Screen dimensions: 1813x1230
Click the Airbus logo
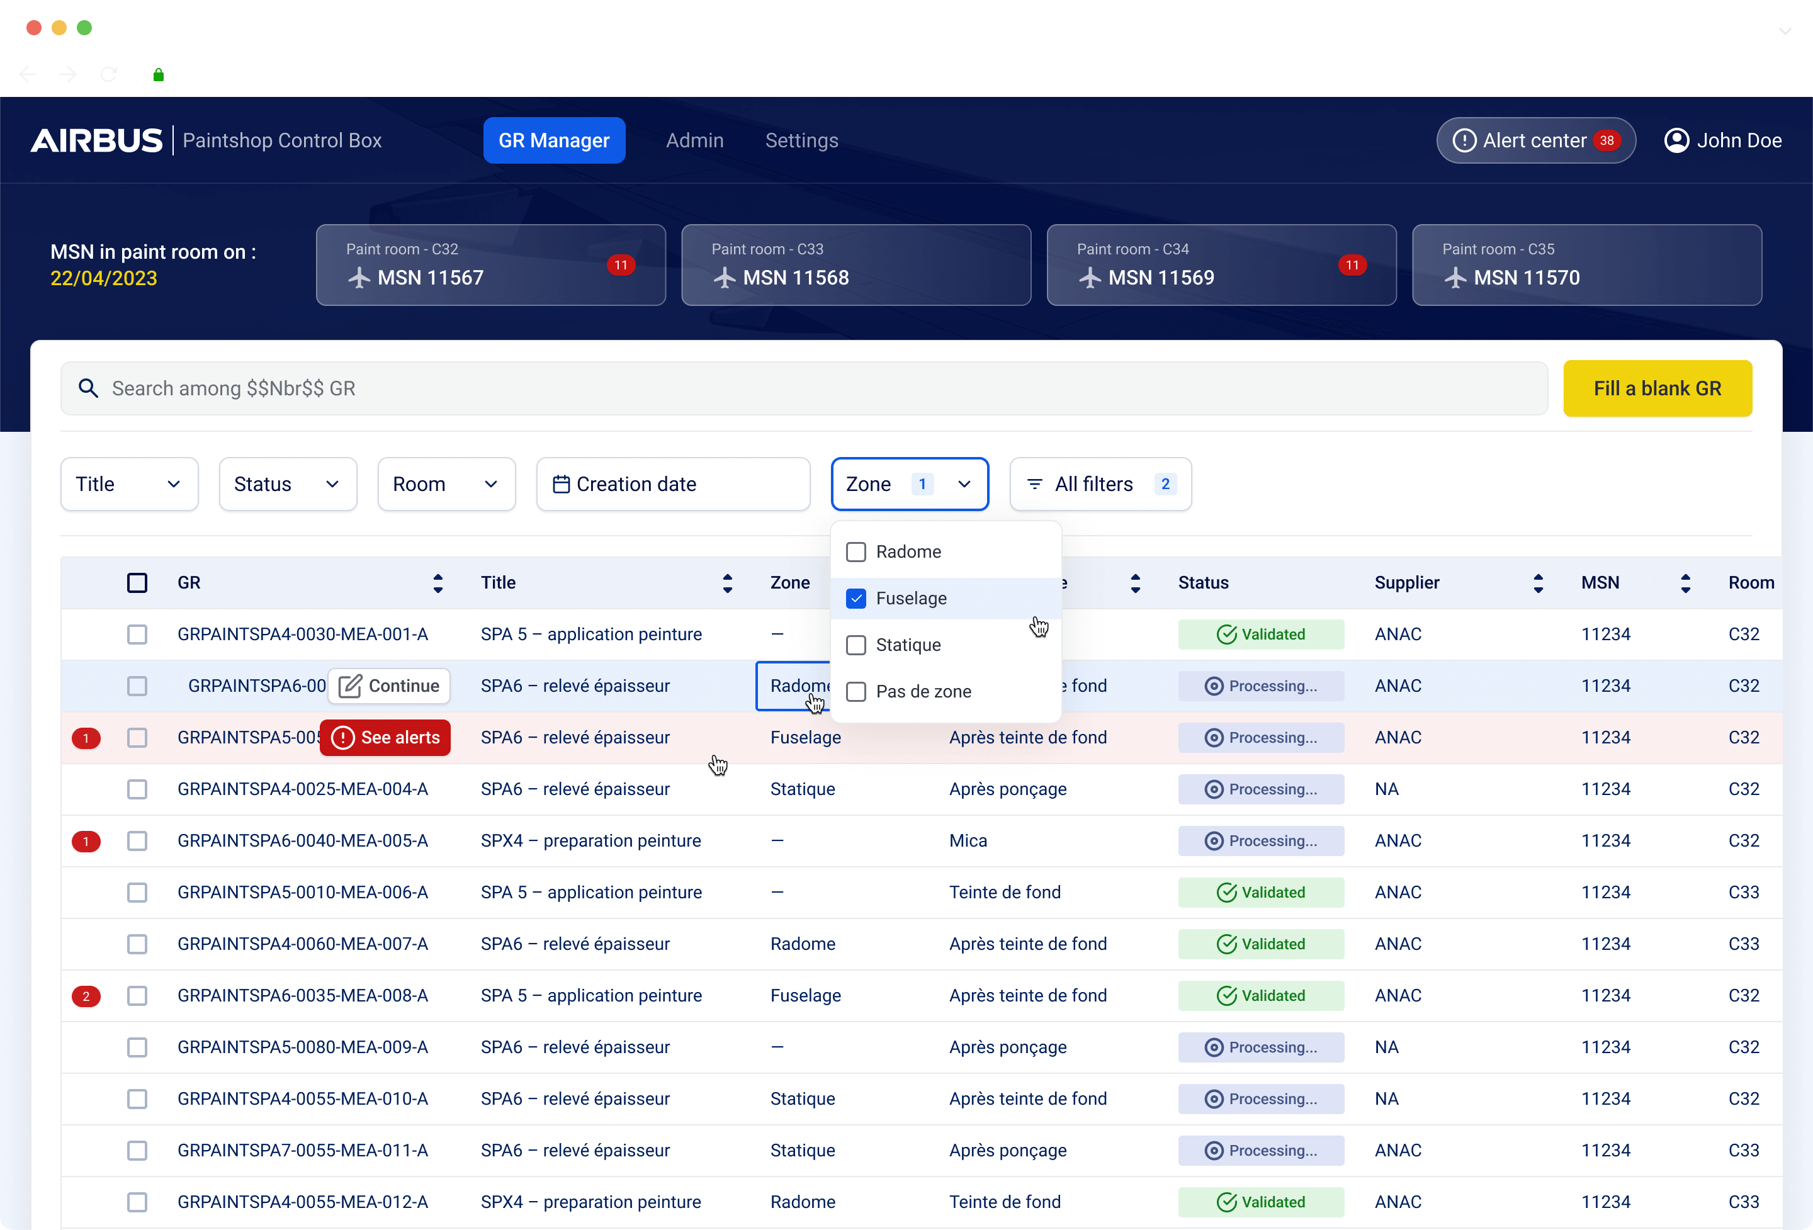pyautogui.click(x=97, y=140)
